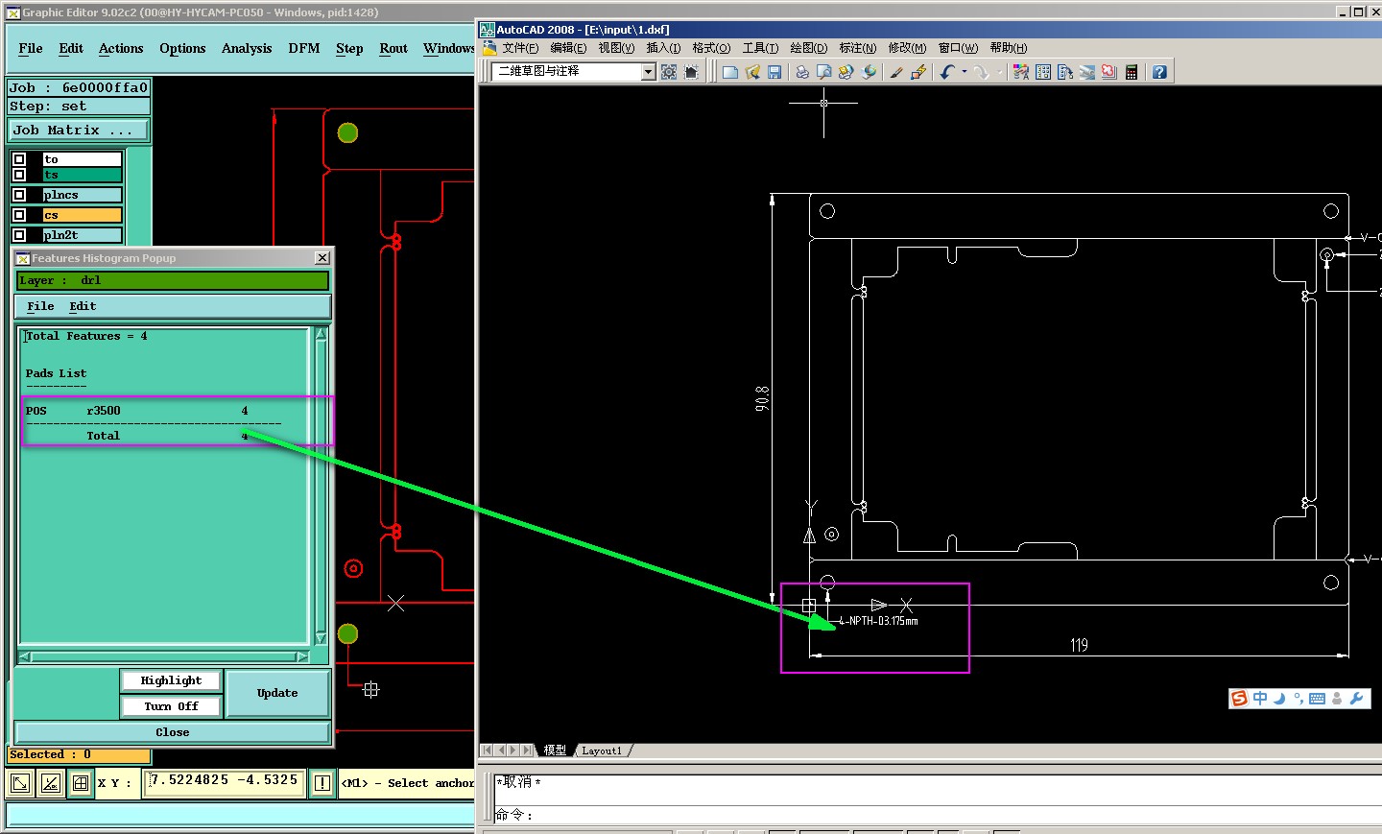
Task: Toggle the checkbox for layer 'ts'
Action: (19, 175)
